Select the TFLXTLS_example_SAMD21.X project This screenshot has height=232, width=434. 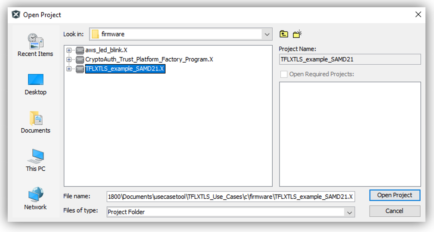125,69
